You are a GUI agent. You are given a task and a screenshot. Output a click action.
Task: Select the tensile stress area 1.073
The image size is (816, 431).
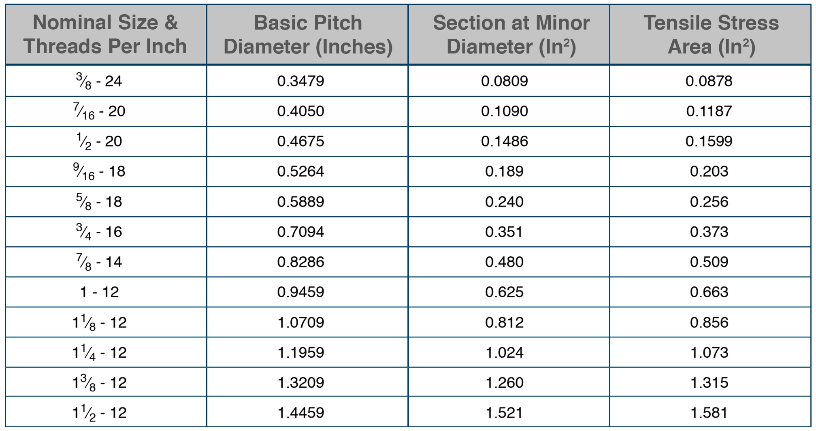(709, 352)
